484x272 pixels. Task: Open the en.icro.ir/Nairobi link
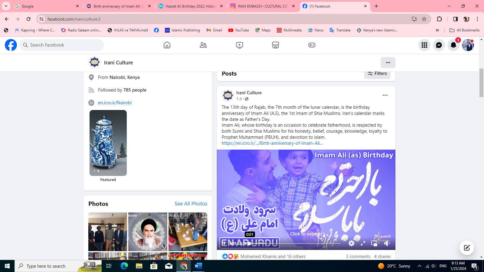pos(115,103)
